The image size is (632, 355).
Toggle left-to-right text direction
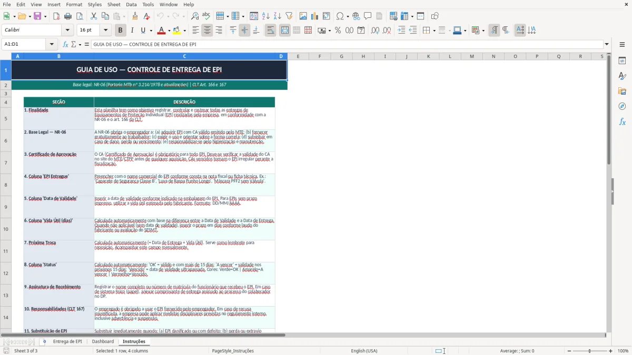click(494, 31)
